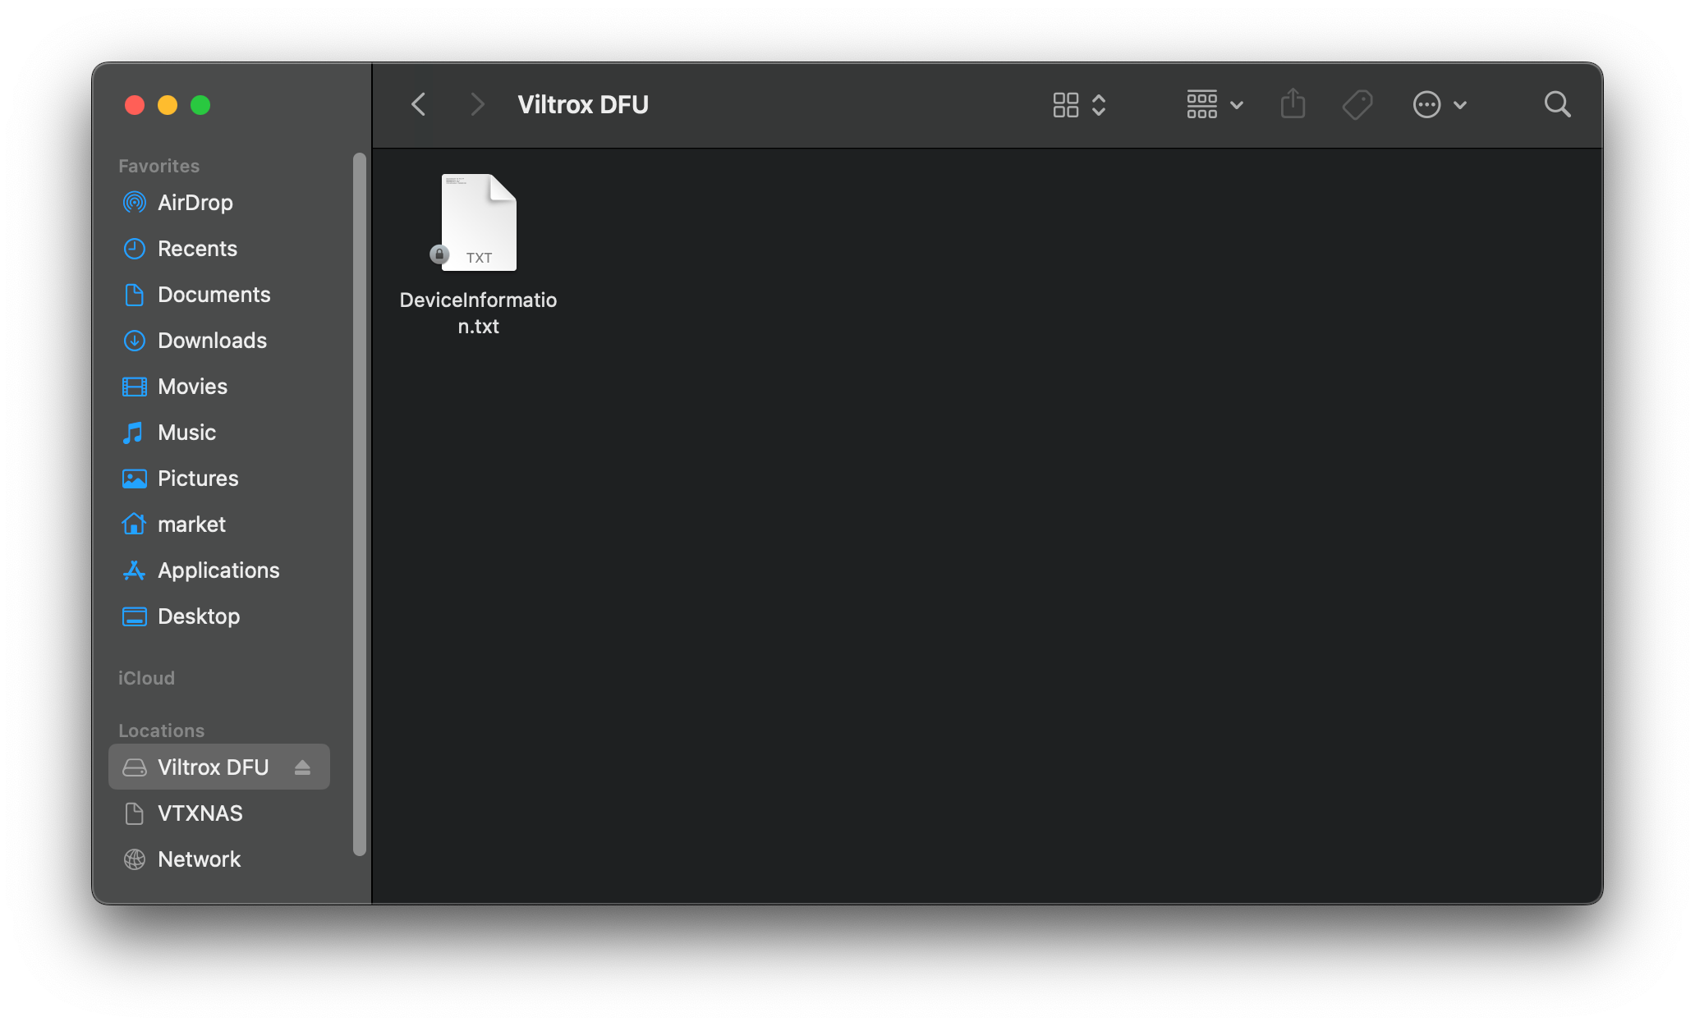Open Music in the sidebar

[186, 433]
